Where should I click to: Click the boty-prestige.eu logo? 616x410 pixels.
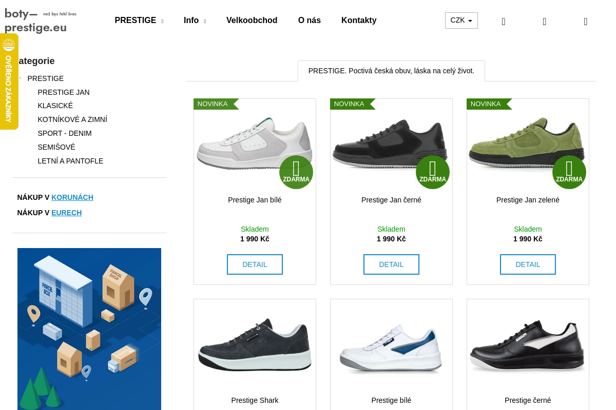(x=41, y=20)
